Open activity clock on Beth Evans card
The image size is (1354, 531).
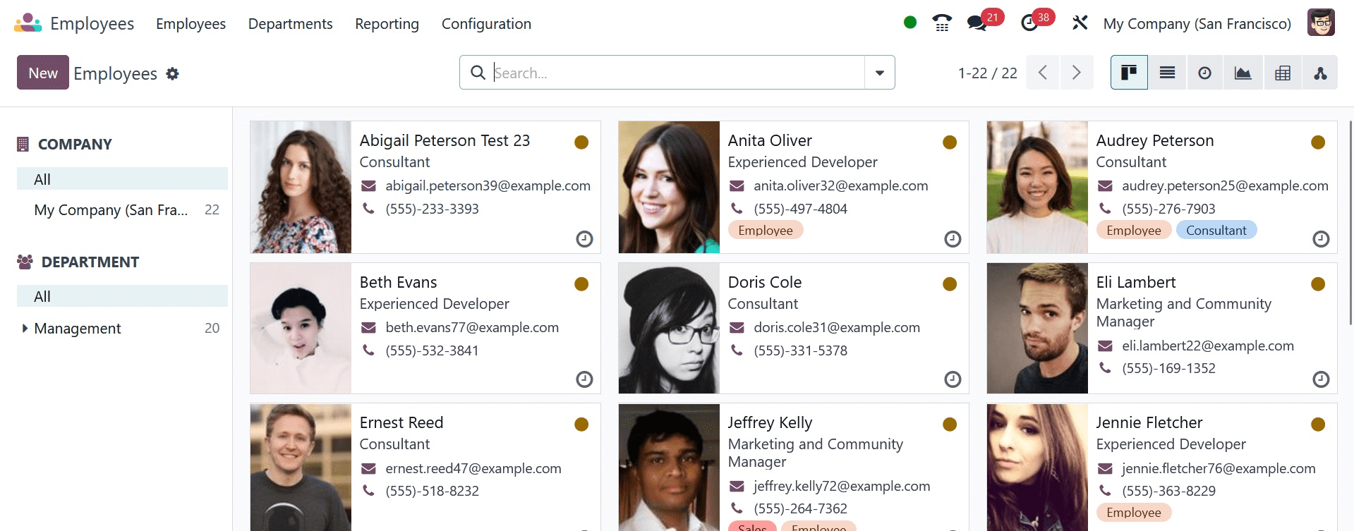coord(584,379)
